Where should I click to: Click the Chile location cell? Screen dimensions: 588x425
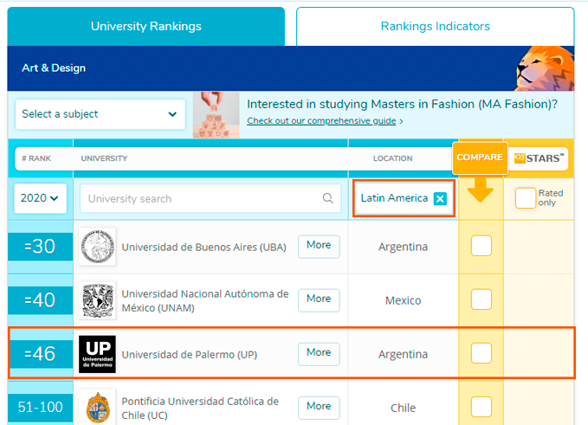coord(404,408)
